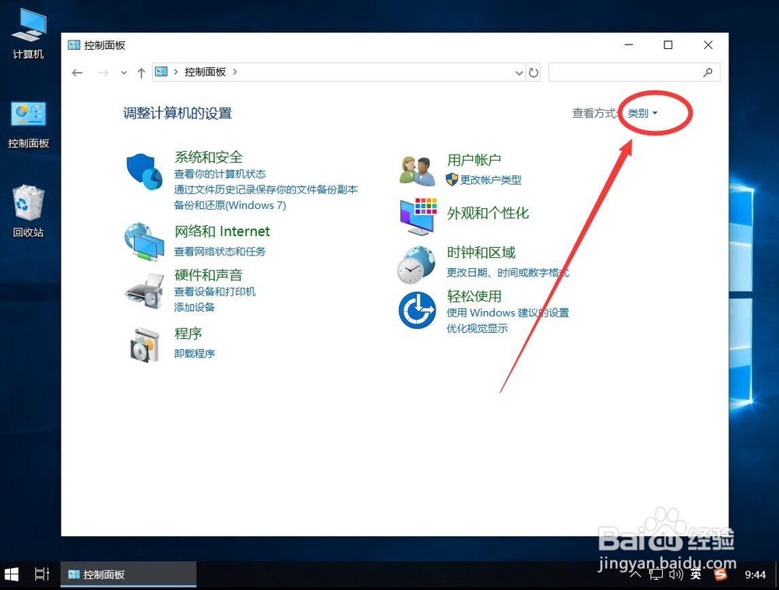Open Programs disc box icon
This screenshot has height=590, width=779.
[x=145, y=344]
